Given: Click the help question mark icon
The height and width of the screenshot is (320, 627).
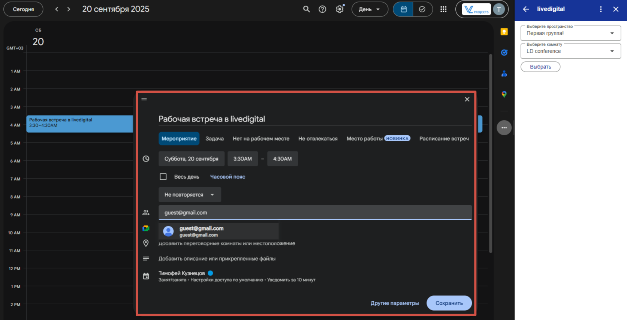Looking at the screenshot, I should pyautogui.click(x=322, y=9).
